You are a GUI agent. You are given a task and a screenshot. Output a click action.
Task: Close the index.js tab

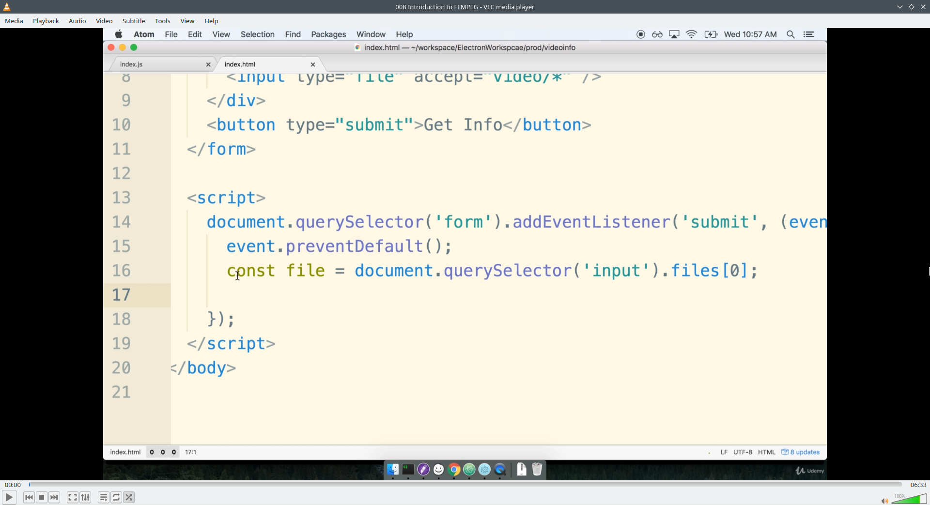(x=208, y=64)
